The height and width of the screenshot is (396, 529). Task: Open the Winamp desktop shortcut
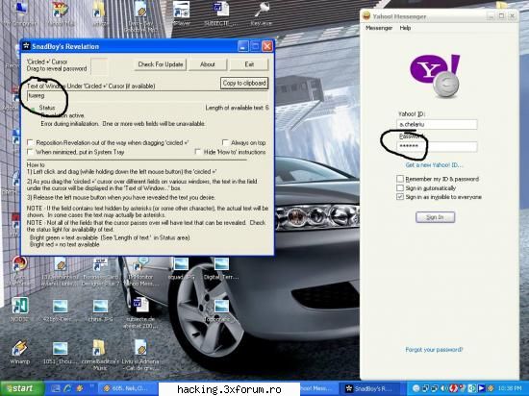coord(19,352)
